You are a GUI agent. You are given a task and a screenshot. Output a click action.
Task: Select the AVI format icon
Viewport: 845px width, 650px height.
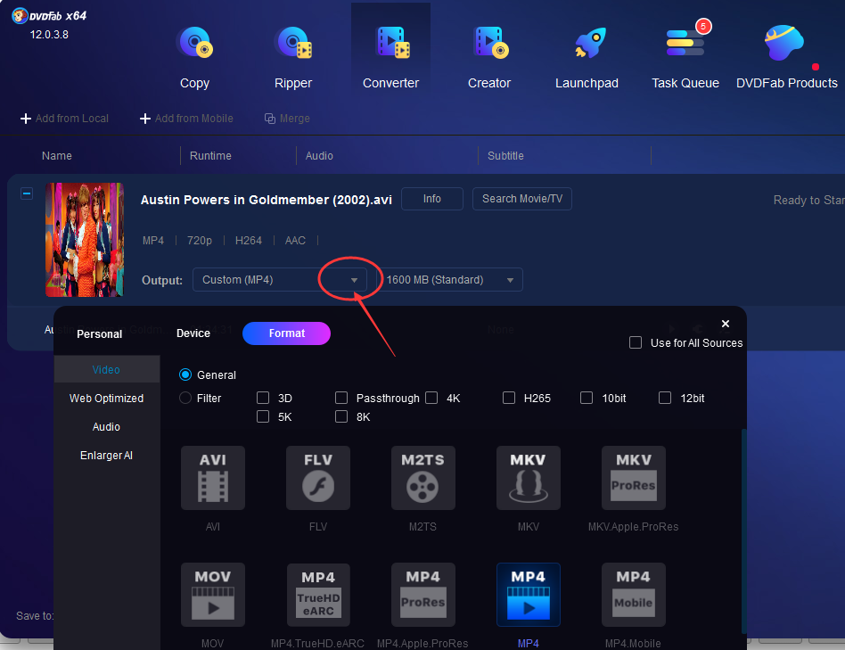pyautogui.click(x=213, y=478)
